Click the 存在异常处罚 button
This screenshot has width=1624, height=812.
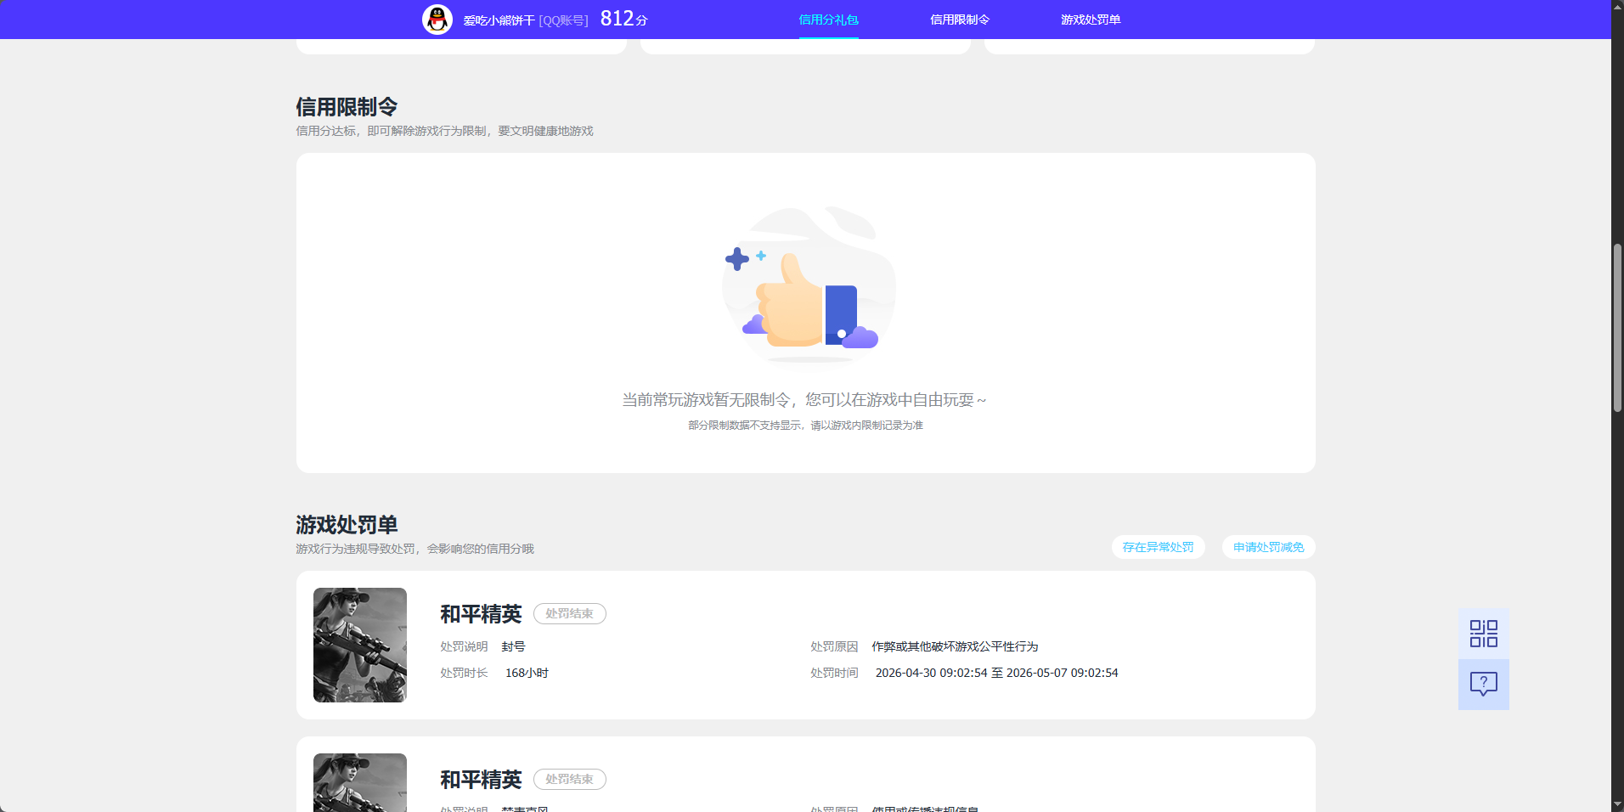pos(1158,547)
